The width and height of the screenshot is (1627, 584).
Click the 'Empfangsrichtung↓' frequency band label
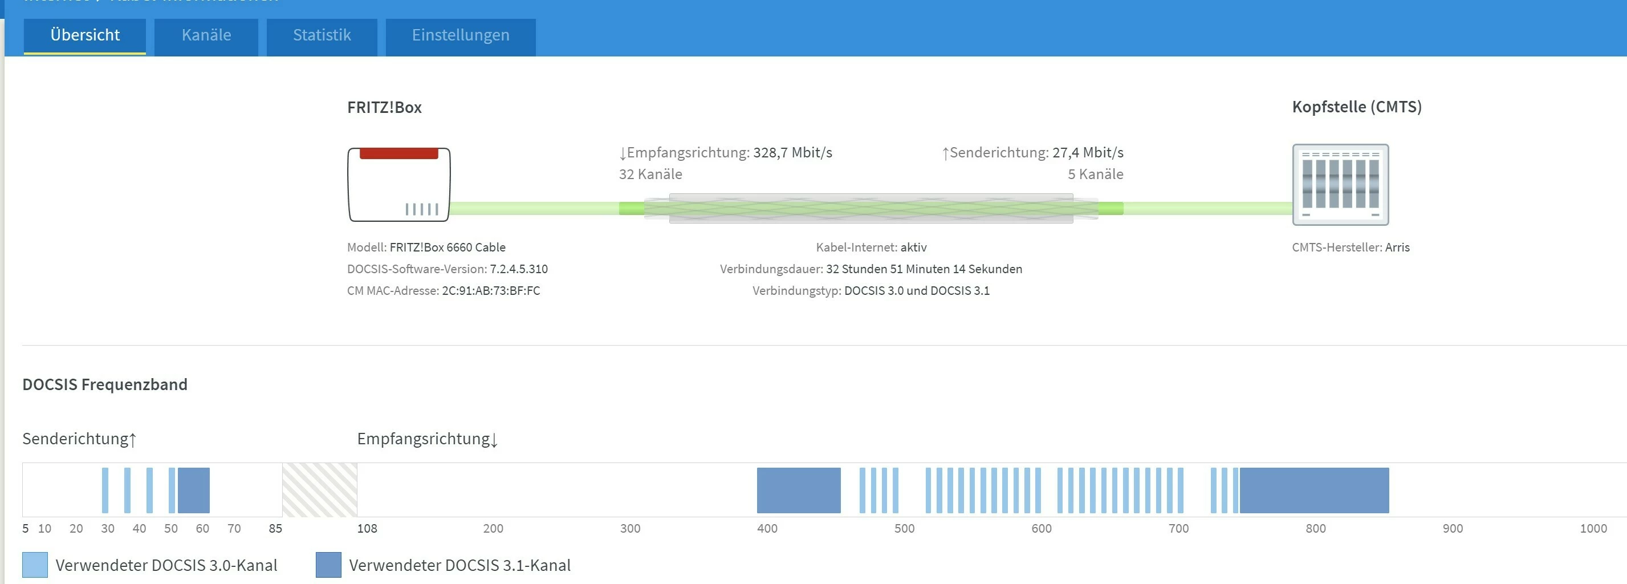pyautogui.click(x=428, y=439)
